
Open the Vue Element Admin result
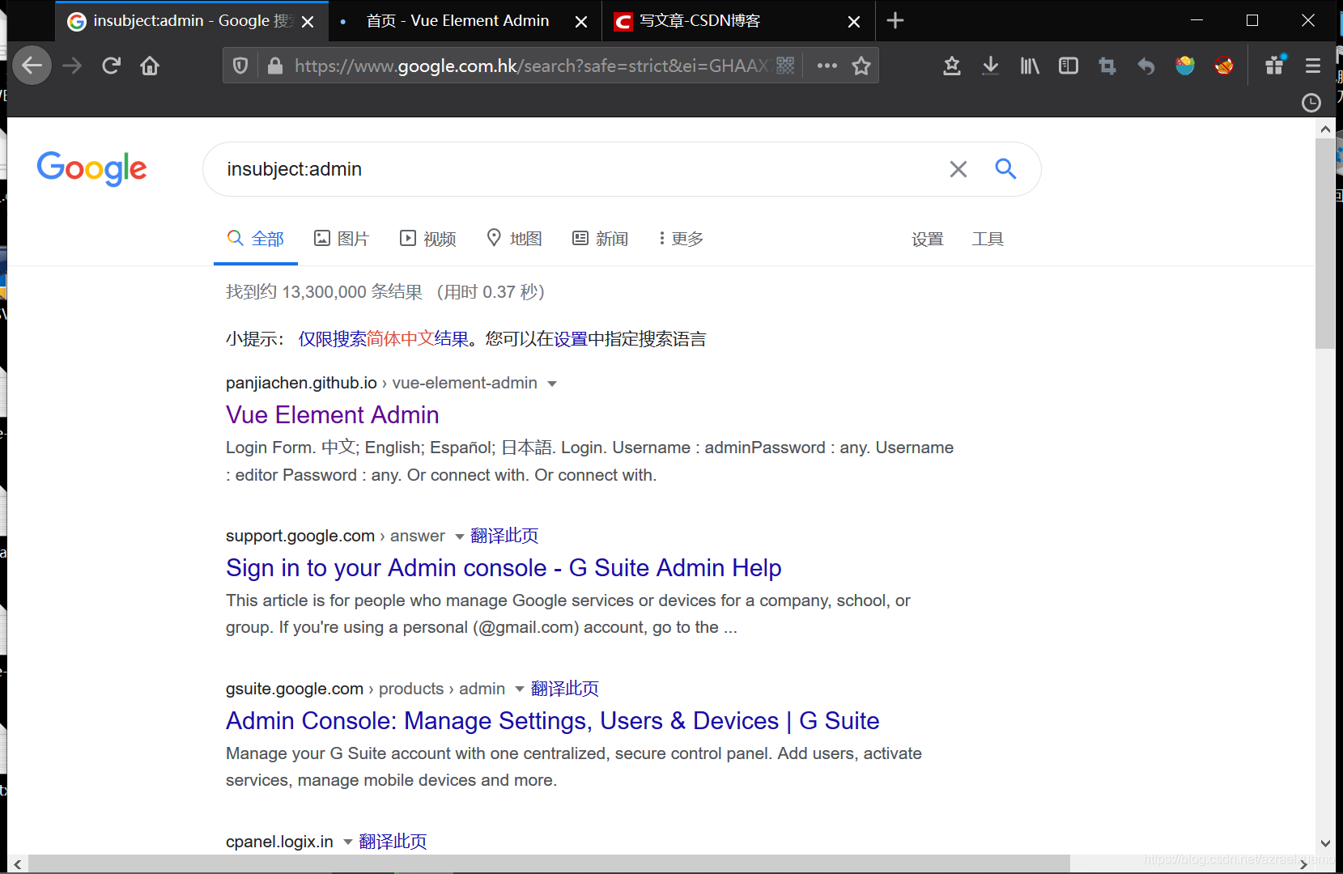click(333, 415)
